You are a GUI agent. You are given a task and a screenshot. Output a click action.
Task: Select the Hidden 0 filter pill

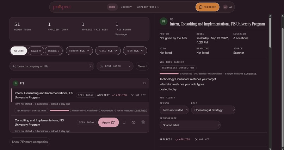[54, 51]
